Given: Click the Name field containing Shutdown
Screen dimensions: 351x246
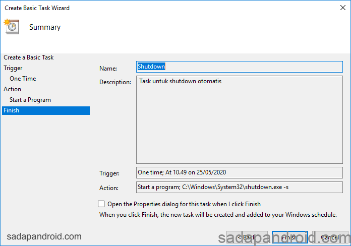Looking at the screenshot, I should [x=239, y=67].
